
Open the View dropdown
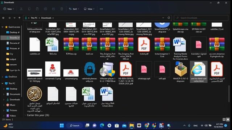point(89,9)
